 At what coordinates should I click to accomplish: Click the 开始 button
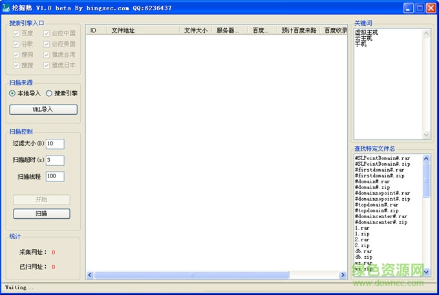click(x=42, y=199)
